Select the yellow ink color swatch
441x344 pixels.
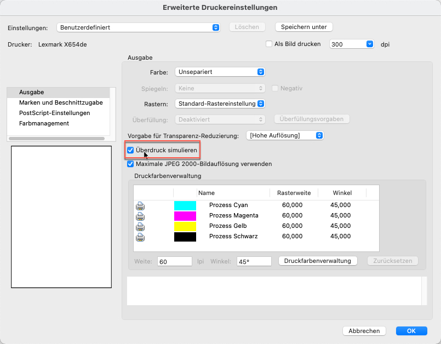coord(185,226)
